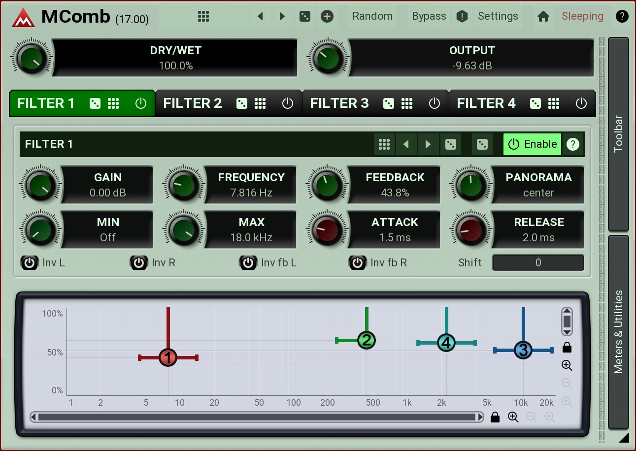Toggle Inv L polarity switch

(30, 263)
